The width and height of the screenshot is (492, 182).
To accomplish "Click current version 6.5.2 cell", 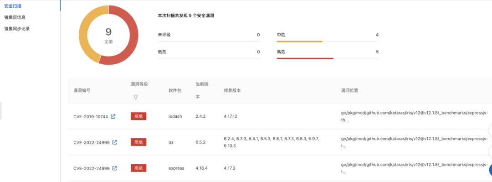I will 200,142.
